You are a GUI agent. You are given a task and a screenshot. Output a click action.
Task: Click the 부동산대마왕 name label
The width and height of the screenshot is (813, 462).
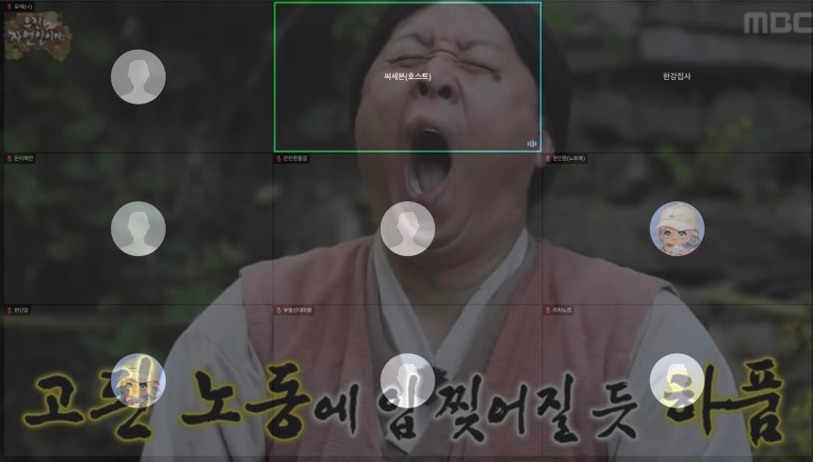click(x=298, y=311)
